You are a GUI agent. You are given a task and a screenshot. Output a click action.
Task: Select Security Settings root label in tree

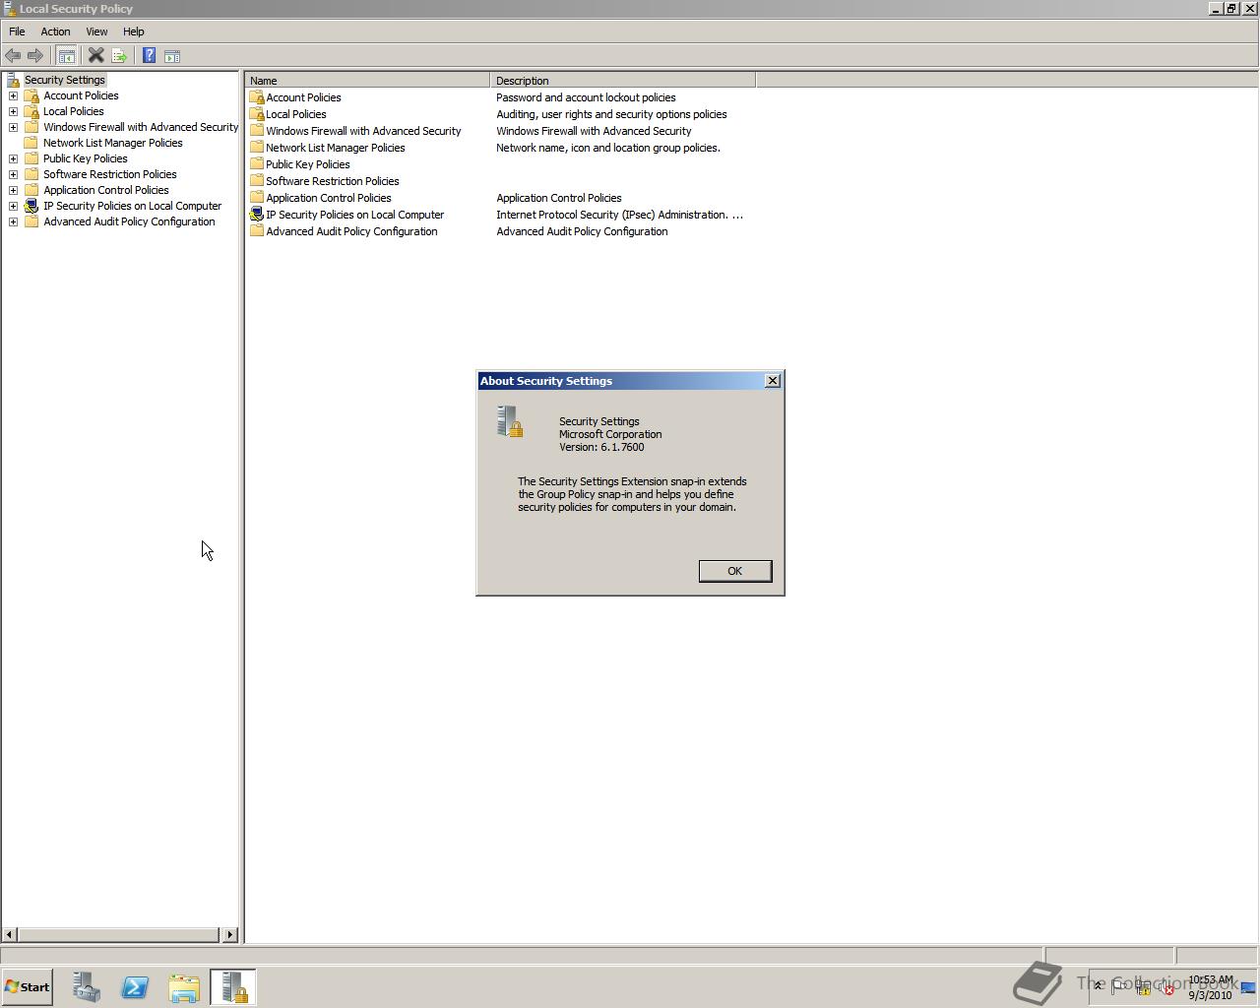65,80
